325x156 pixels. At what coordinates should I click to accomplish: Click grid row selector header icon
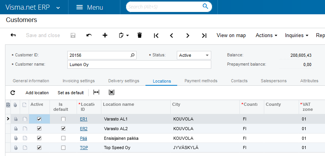(8, 105)
